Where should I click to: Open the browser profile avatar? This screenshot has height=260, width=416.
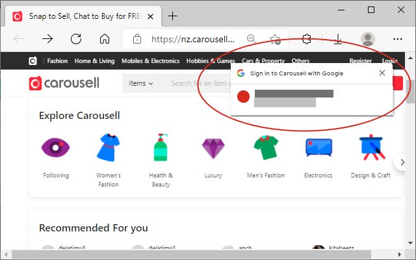click(x=368, y=39)
